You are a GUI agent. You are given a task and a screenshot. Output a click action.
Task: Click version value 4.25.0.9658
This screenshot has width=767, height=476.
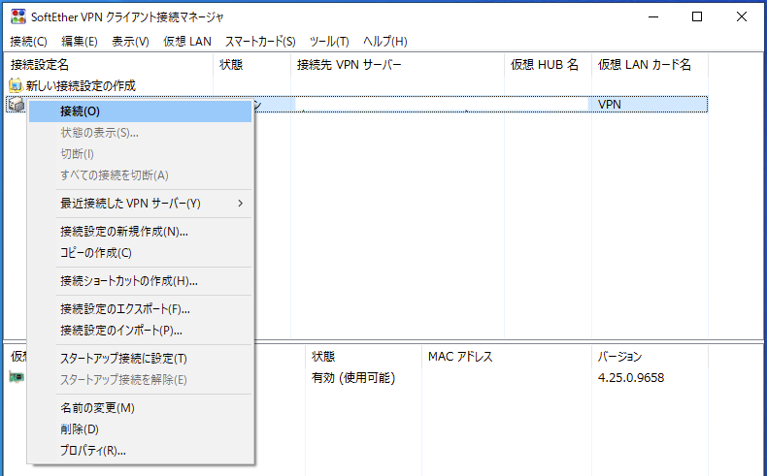[631, 378]
